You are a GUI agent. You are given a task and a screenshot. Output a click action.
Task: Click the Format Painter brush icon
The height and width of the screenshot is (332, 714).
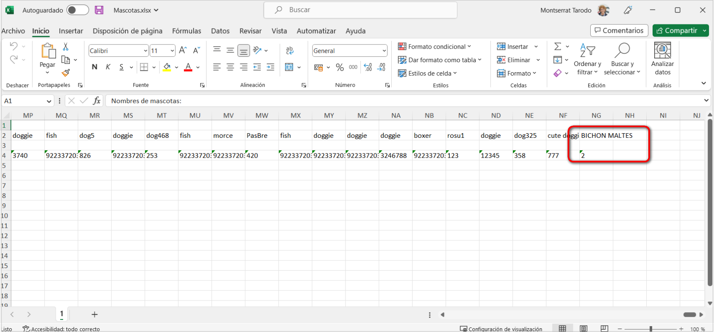66,73
